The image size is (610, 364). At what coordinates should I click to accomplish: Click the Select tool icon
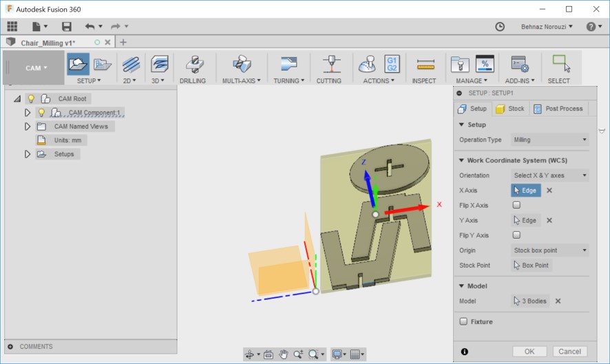(561, 64)
